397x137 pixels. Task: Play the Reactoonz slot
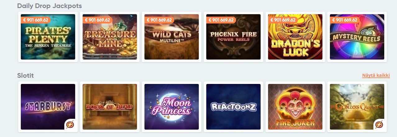[x=233, y=107]
